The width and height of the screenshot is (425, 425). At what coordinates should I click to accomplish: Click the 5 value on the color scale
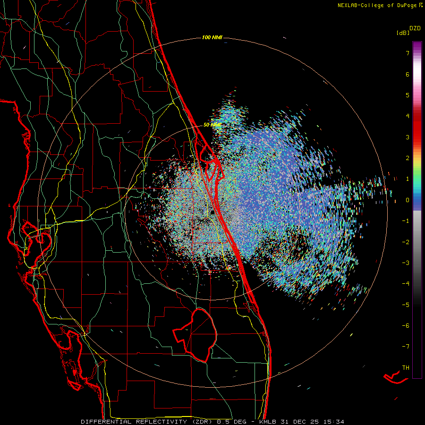point(408,95)
